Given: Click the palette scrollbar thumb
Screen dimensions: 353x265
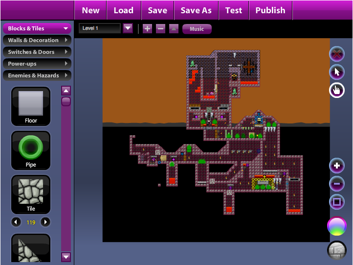Looking at the screenshot, I should tap(66, 101).
